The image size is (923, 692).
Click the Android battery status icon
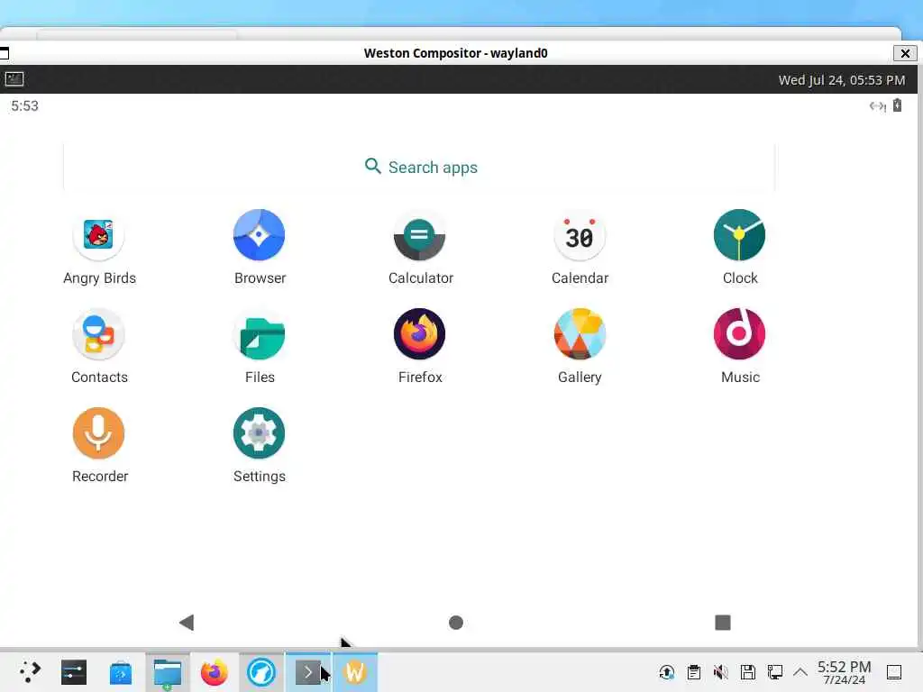tap(897, 105)
